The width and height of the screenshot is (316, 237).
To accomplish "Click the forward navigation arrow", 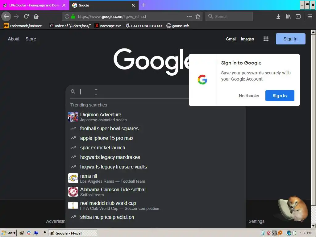I will coord(16,17).
